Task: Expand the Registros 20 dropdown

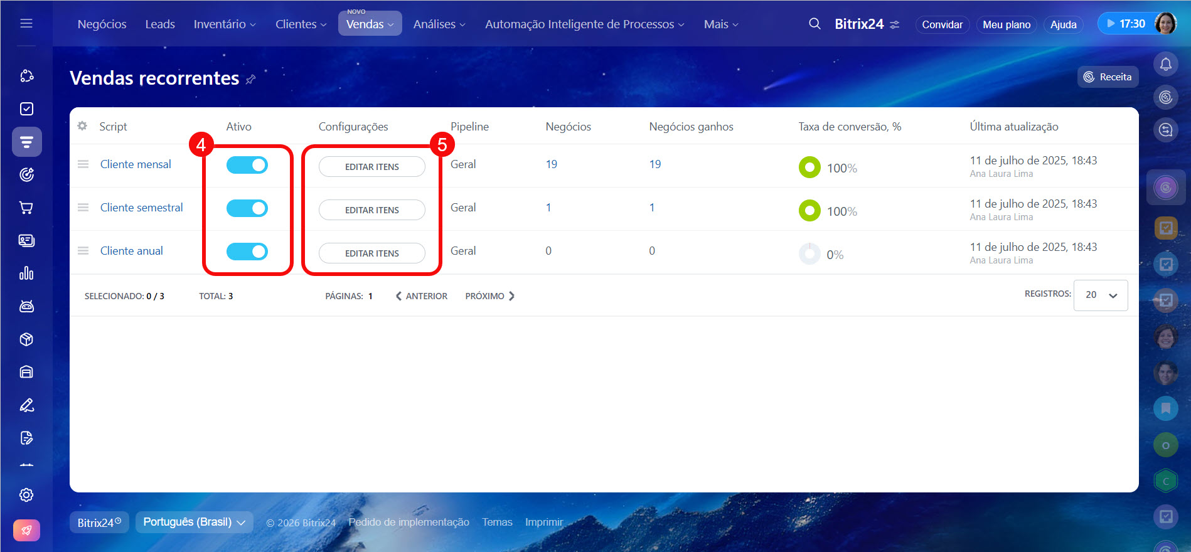Action: [x=1101, y=295]
